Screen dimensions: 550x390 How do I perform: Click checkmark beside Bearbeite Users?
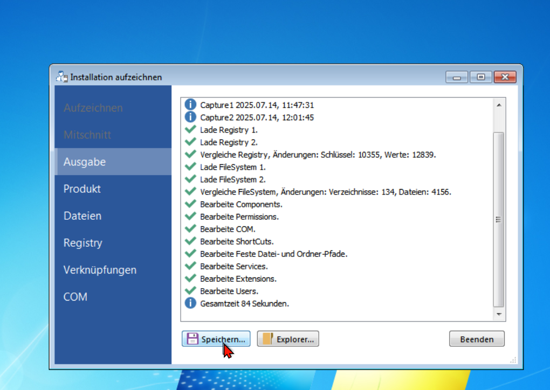pos(190,291)
